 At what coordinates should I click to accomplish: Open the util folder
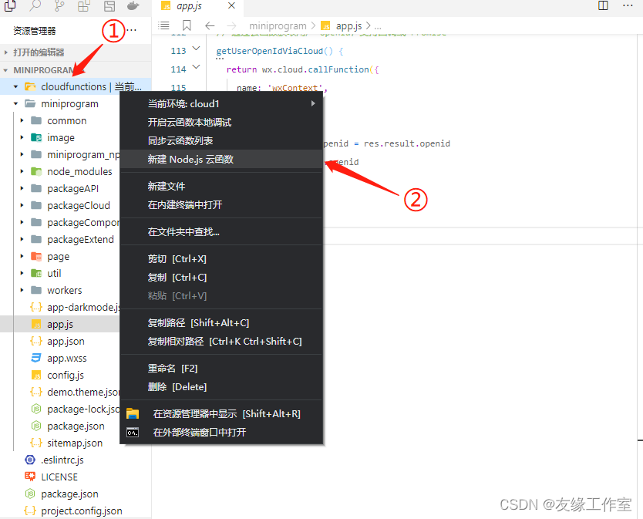click(x=54, y=273)
